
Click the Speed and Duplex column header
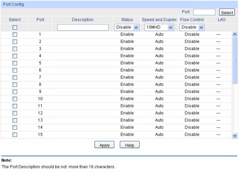click(159, 20)
